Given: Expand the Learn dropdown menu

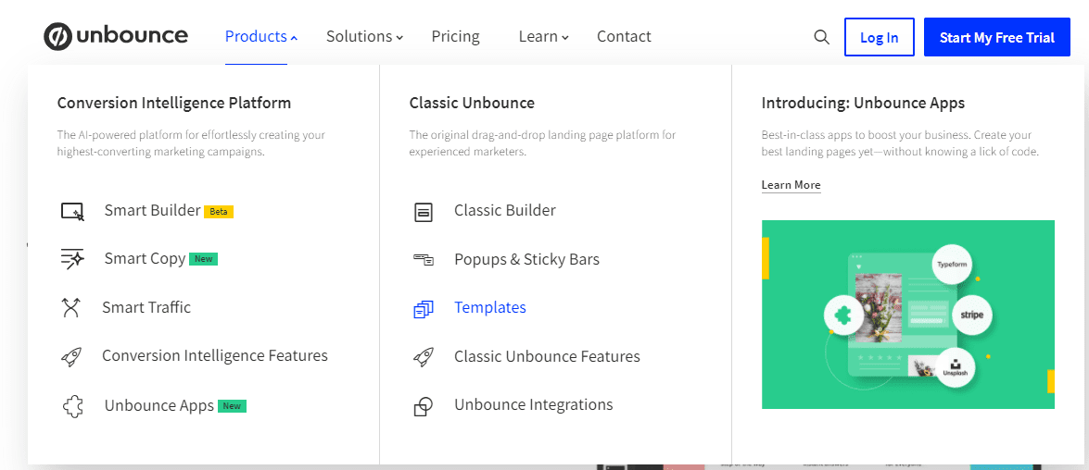Looking at the screenshot, I should (x=544, y=37).
